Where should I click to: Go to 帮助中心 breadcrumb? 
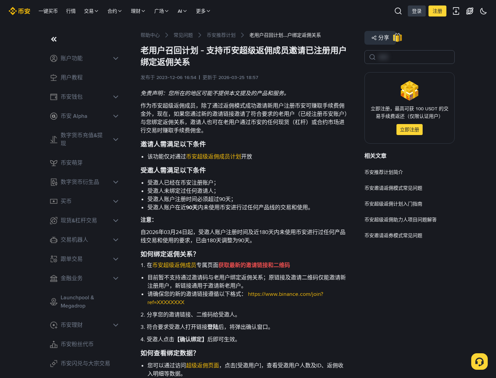(150, 35)
